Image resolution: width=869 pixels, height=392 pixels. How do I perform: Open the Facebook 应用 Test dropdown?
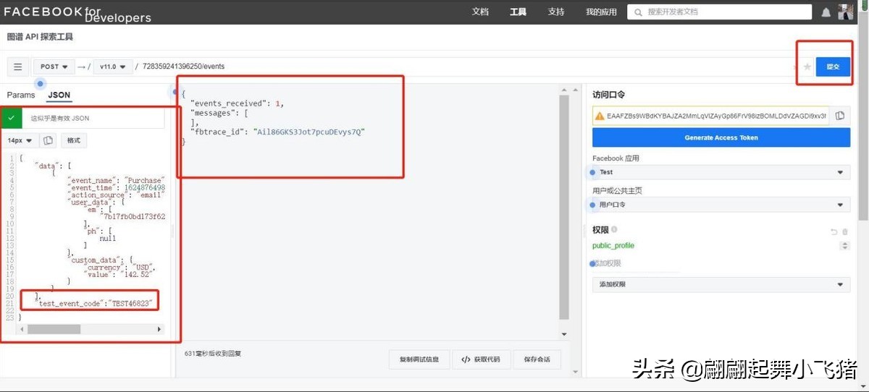pyautogui.click(x=721, y=172)
